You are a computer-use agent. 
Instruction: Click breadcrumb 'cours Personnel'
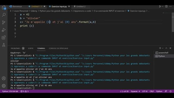coord(21,11)
